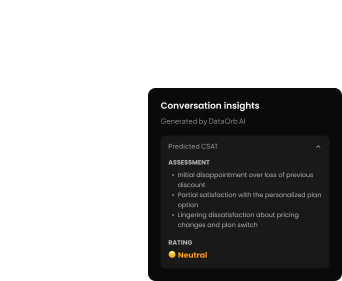Click bullet dot before Lingering dissatisfaction
Viewport: 342px width, 281px height.
coord(173,215)
